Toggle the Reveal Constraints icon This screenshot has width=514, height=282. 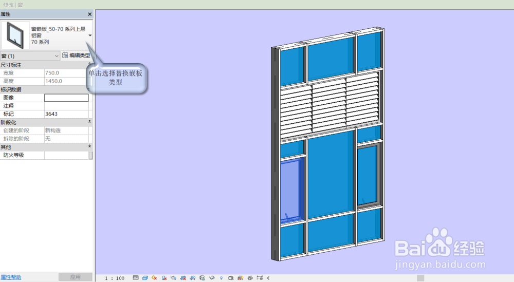pos(260,278)
